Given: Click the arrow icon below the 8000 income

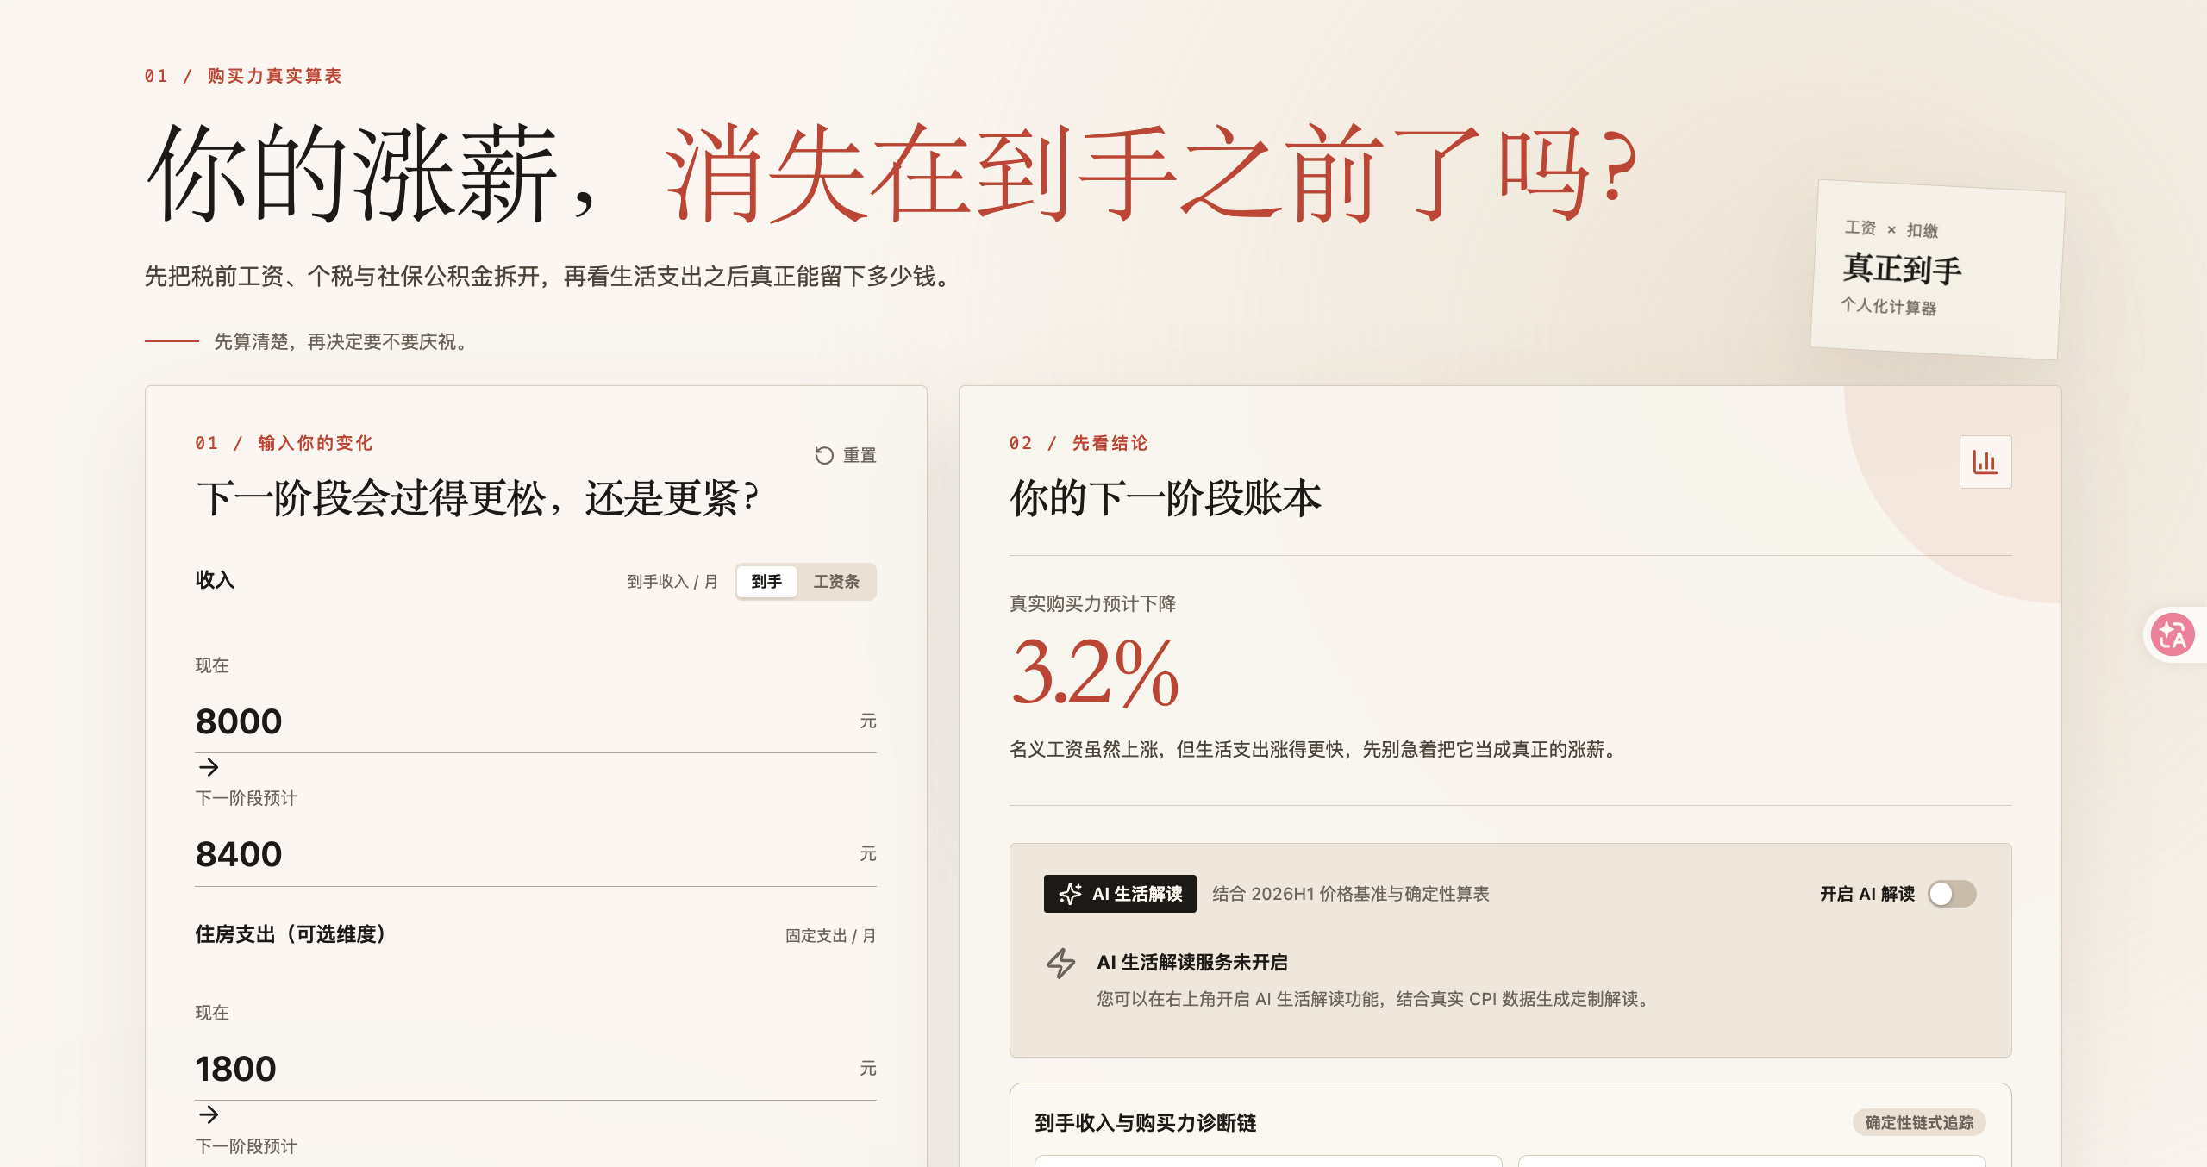Looking at the screenshot, I should point(209,767).
